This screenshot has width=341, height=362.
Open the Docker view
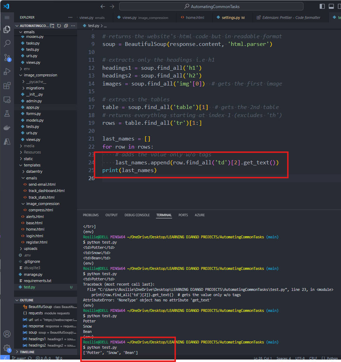pyautogui.click(x=7, y=128)
